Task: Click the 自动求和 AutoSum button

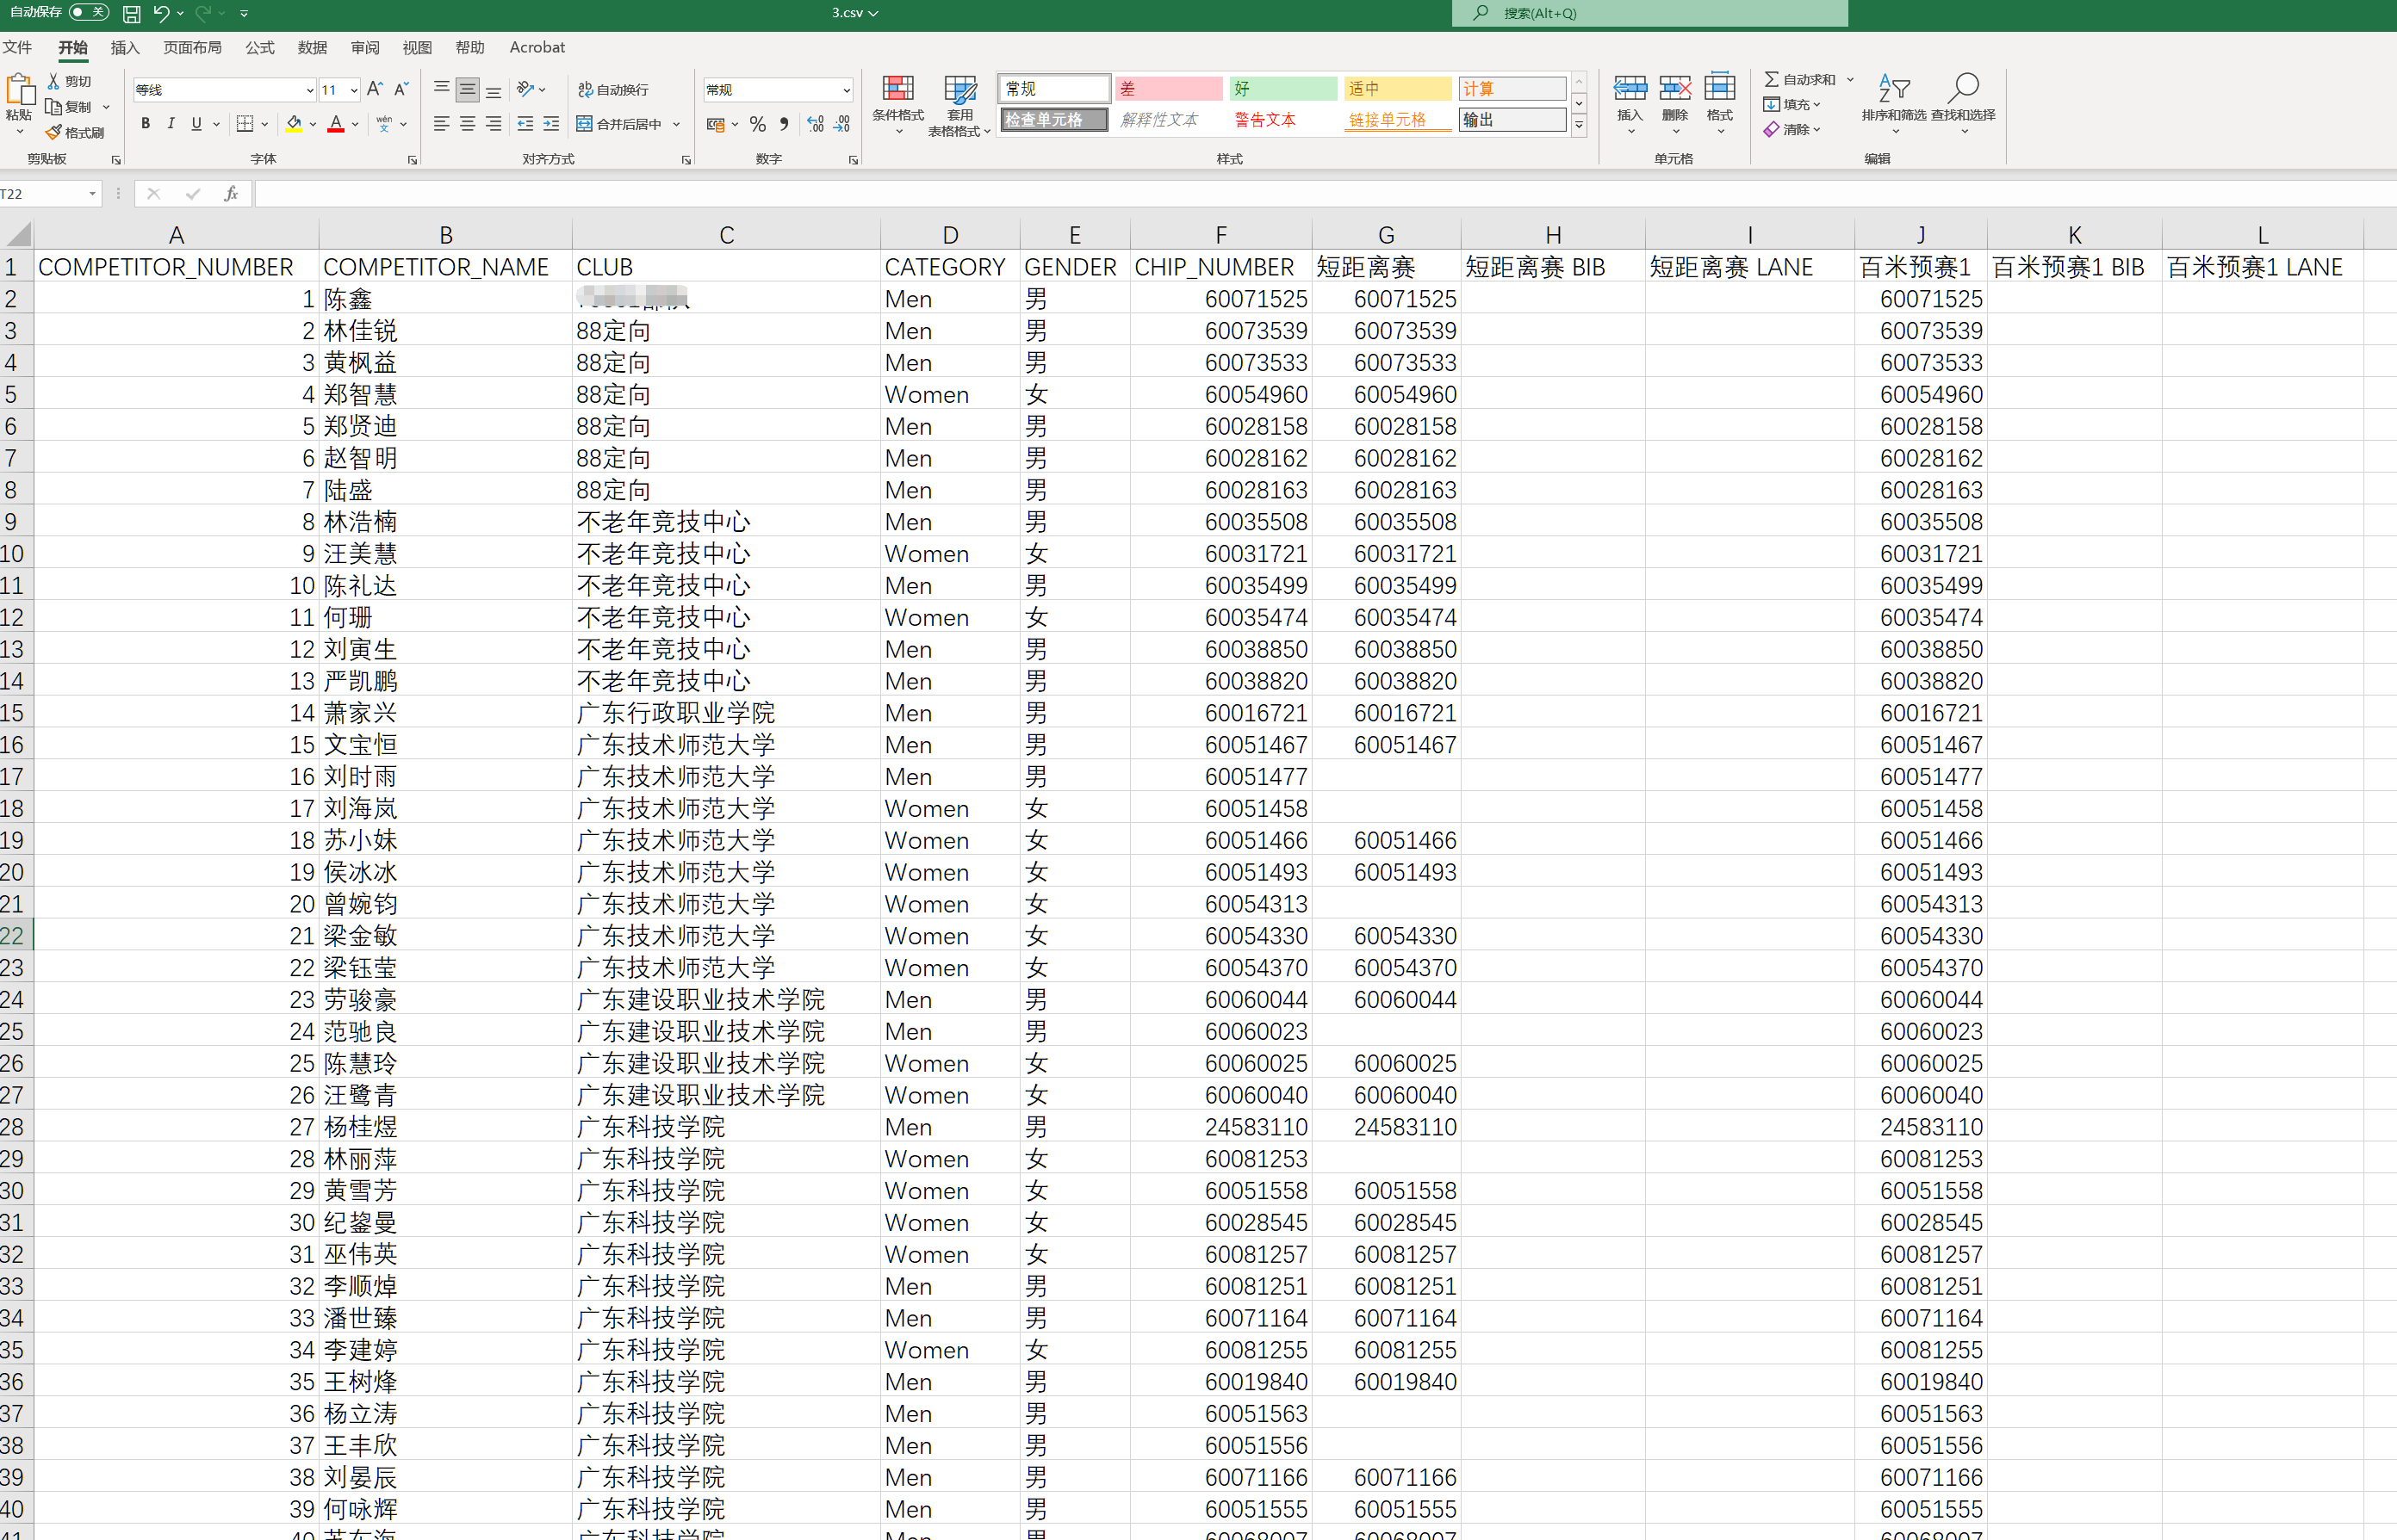Action: coord(1801,79)
